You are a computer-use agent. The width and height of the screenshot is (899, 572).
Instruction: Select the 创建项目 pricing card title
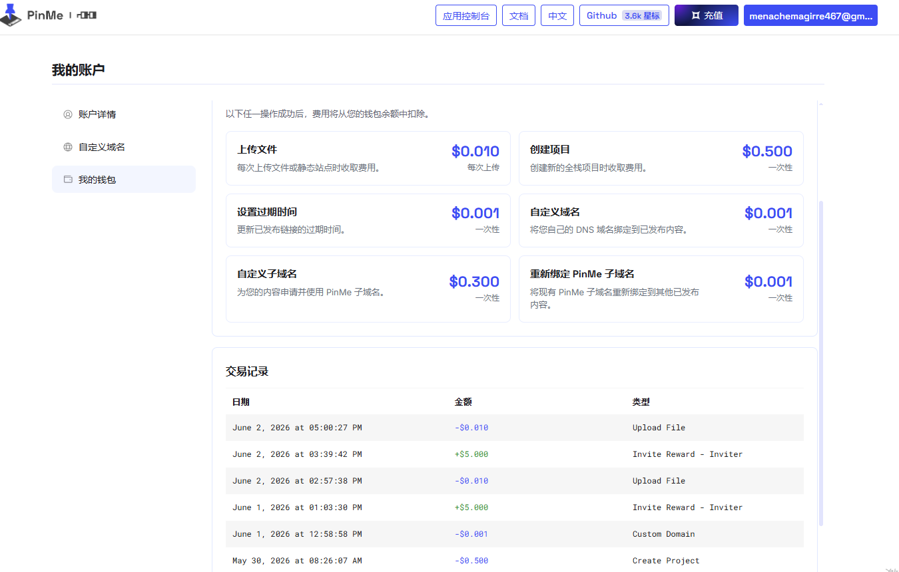pos(550,150)
